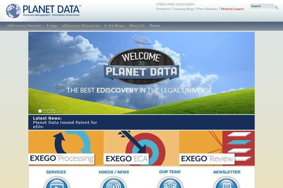The width and height of the screenshot is (283, 188).
Task: Open the Services monitor icon
Action: click(57, 182)
